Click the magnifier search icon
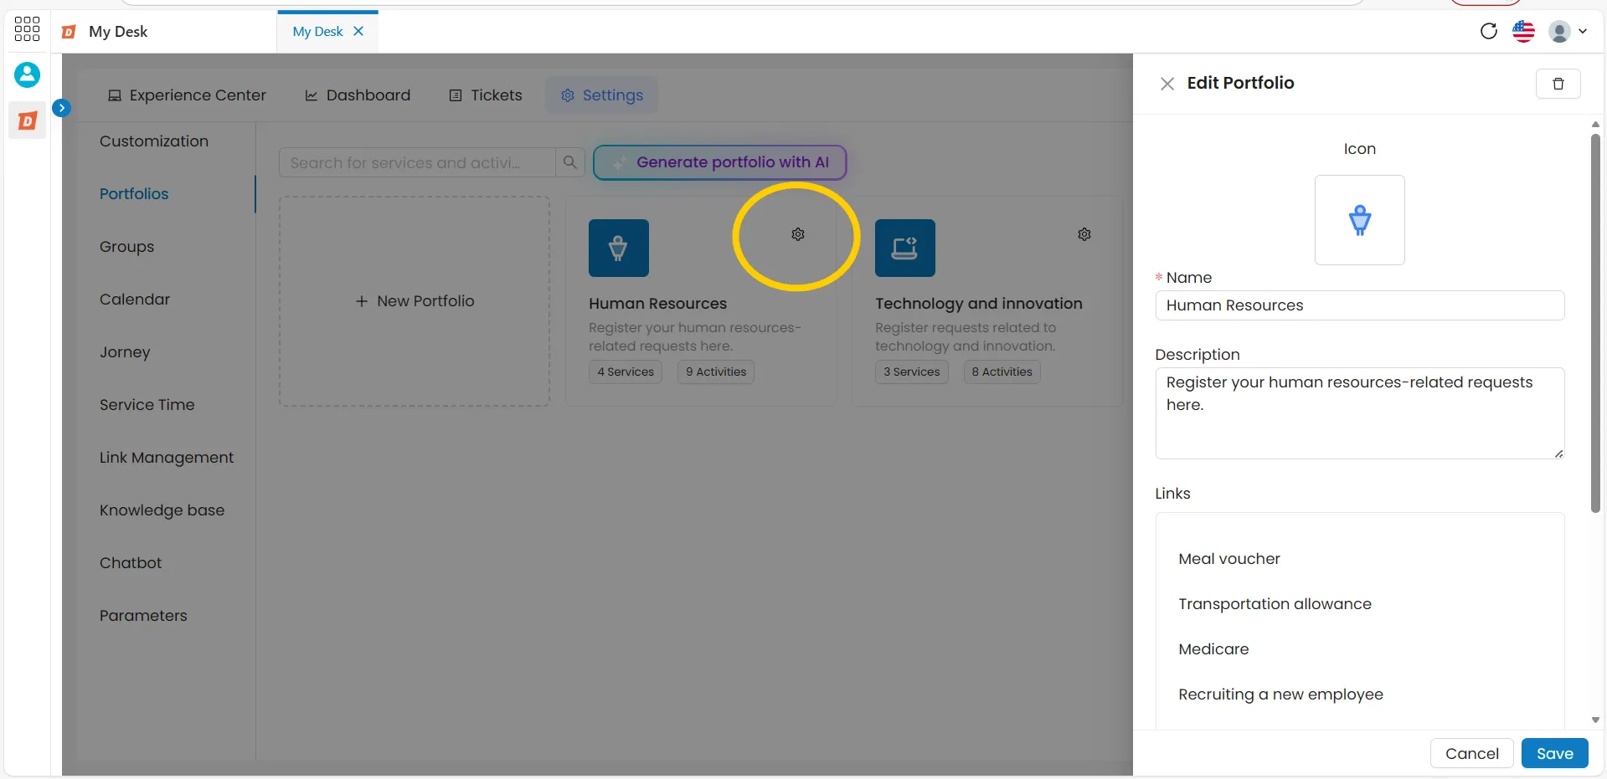Screen dimensions: 1607x779 [569, 162]
